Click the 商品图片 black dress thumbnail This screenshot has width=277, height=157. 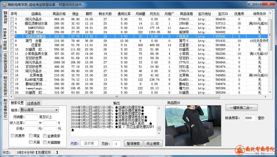[x=193, y=126]
